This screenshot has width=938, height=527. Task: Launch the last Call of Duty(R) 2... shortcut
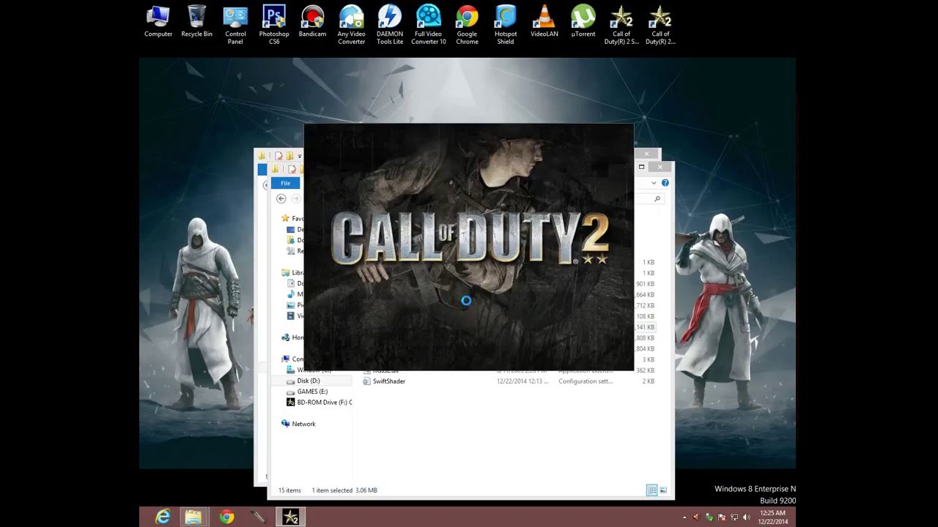660,25
